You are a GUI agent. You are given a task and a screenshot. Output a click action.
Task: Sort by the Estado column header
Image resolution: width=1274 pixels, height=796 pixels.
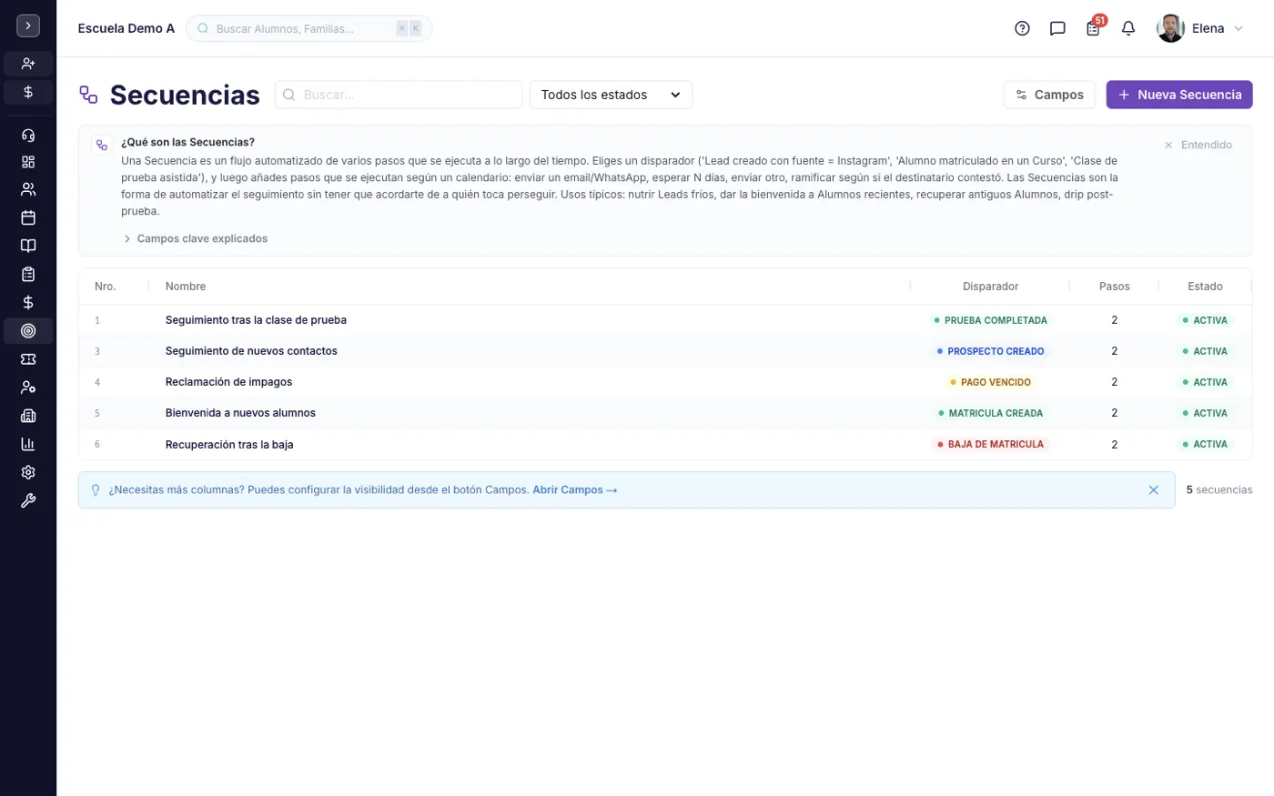tap(1205, 287)
